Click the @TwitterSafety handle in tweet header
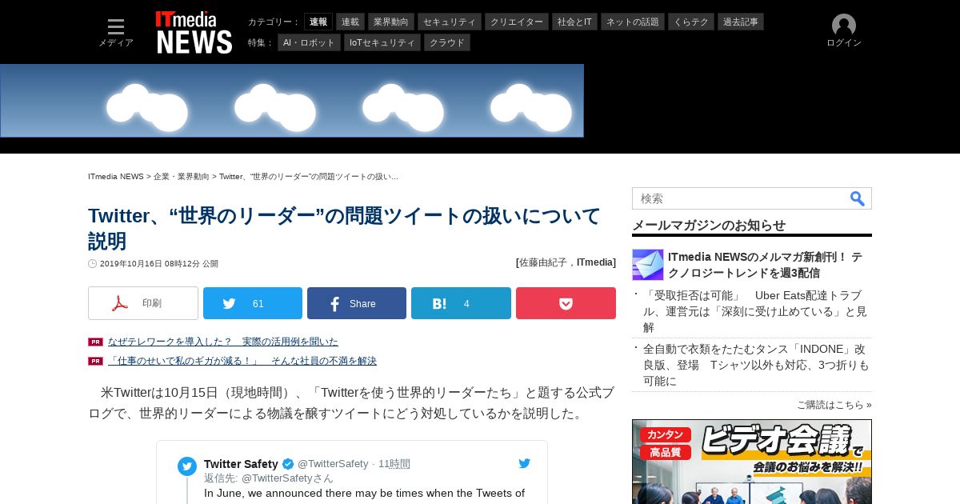This screenshot has height=504, width=960. click(x=333, y=464)
